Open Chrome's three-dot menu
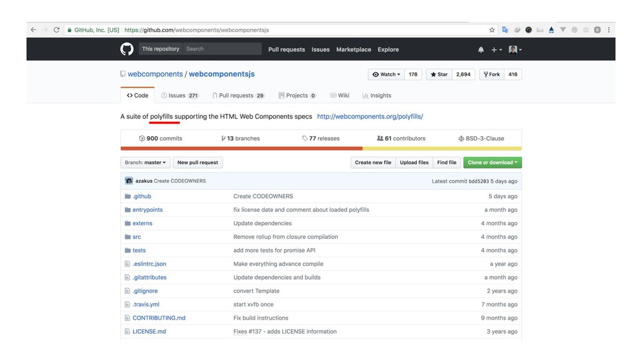Screen dimensions: 642x361 pos(609,29)
